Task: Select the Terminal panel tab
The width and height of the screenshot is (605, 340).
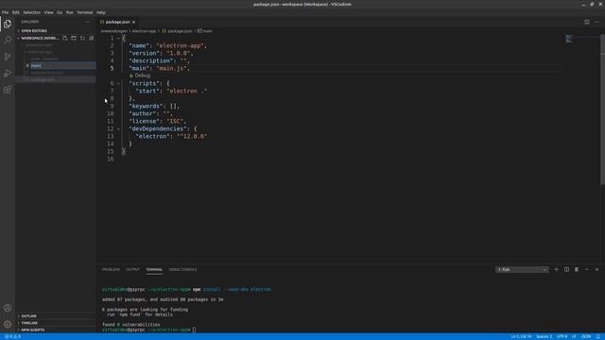Action: (x=154, y=269)
